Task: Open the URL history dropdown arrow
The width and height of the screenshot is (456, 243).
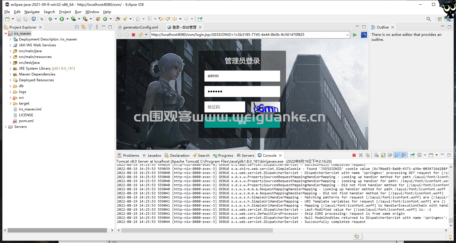Action: point(347,35)
